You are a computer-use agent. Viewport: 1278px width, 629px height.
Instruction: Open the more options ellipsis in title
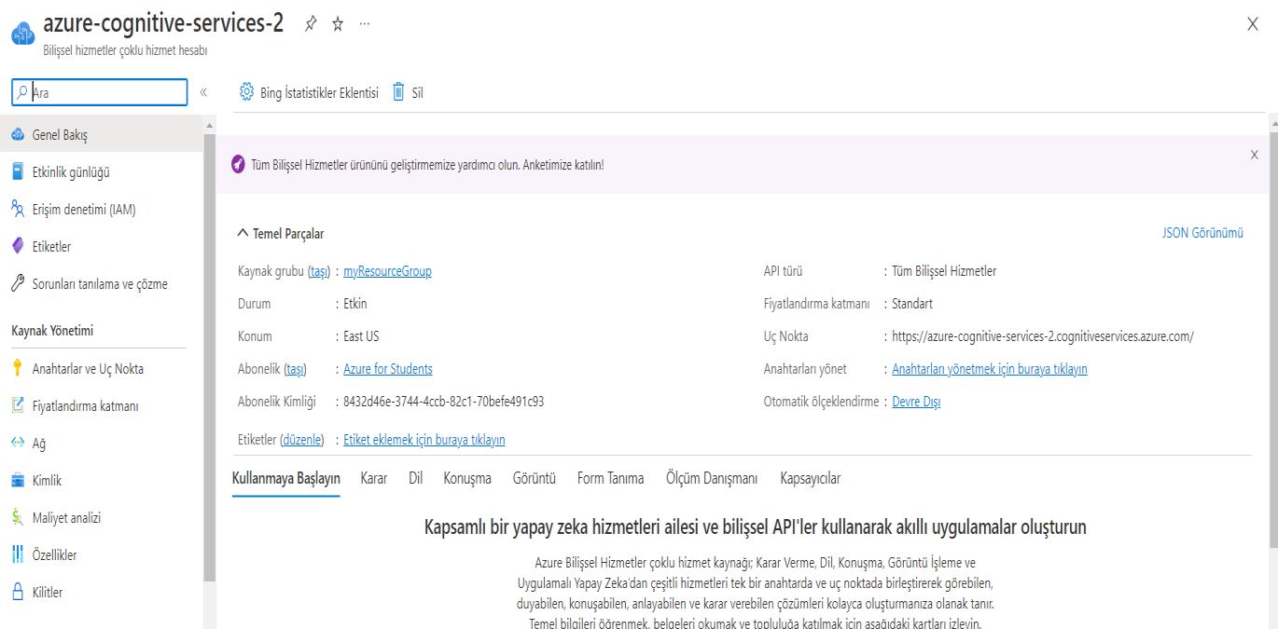click(x=365, y=24)
